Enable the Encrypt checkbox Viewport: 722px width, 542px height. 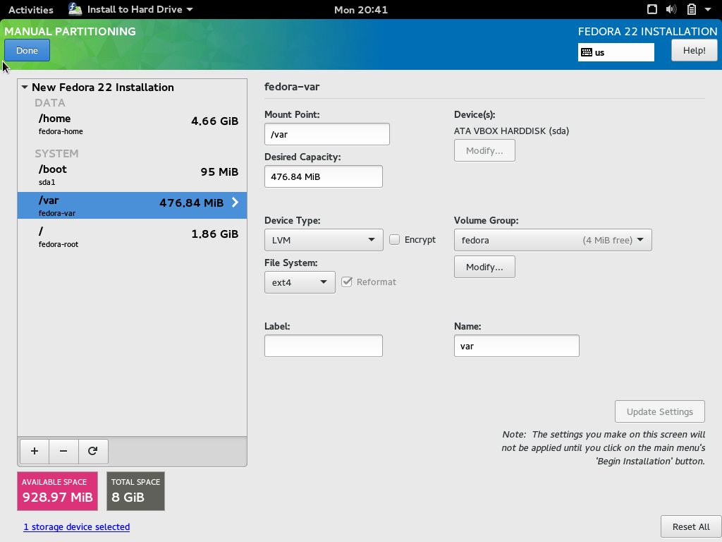(395, 240)
